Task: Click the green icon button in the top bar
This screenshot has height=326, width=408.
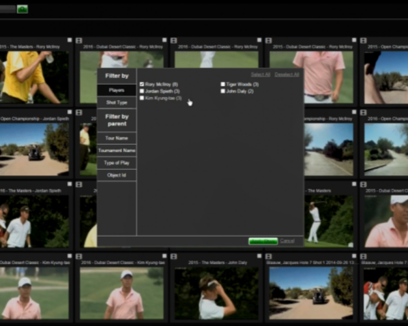Action: (x=22, y=9)
